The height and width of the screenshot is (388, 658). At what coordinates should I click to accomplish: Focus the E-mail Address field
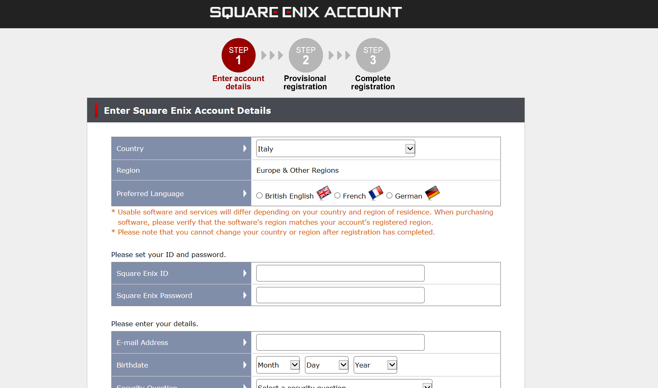click(340, 342)
